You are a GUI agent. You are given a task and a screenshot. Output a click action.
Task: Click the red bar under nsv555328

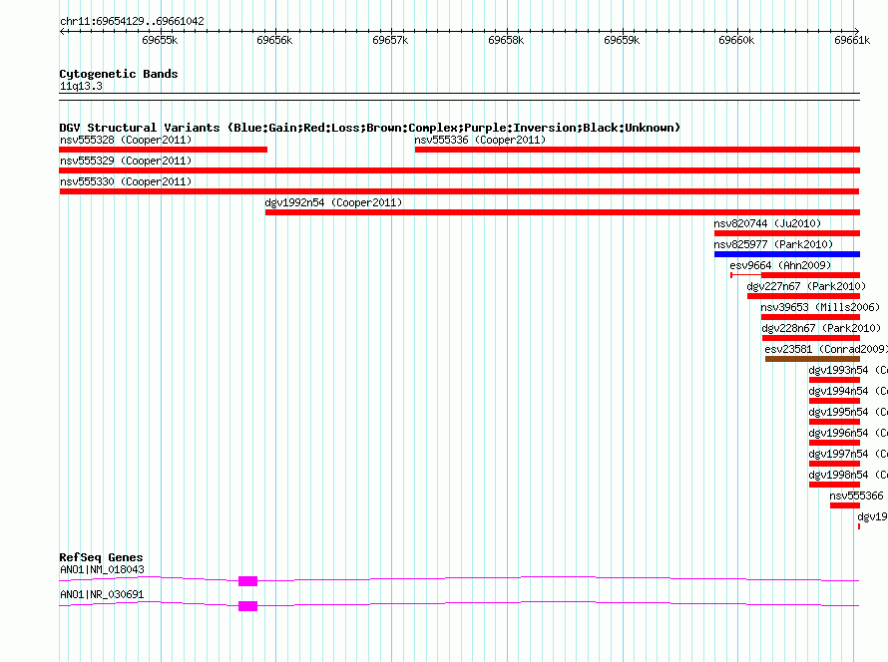pos(163,150)
